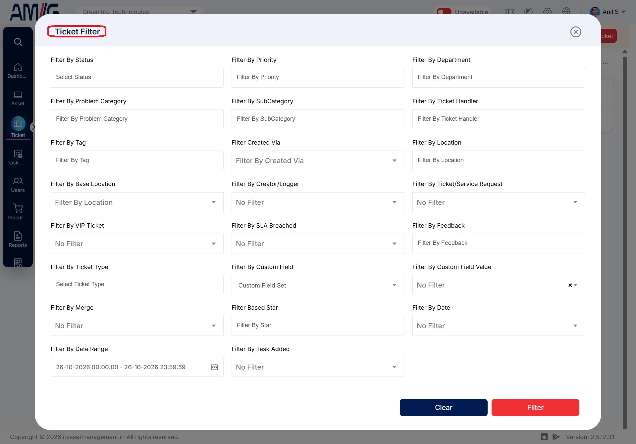Screen dimensions: 636x444
Task: Click the Filter By Location field
Action: (x=499, y=160)
